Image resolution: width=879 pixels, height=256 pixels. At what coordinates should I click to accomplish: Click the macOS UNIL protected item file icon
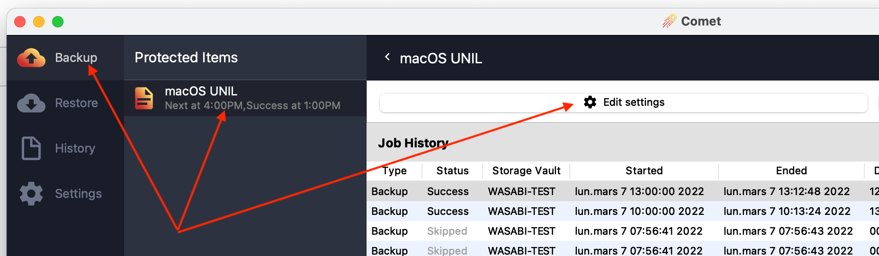144,98
